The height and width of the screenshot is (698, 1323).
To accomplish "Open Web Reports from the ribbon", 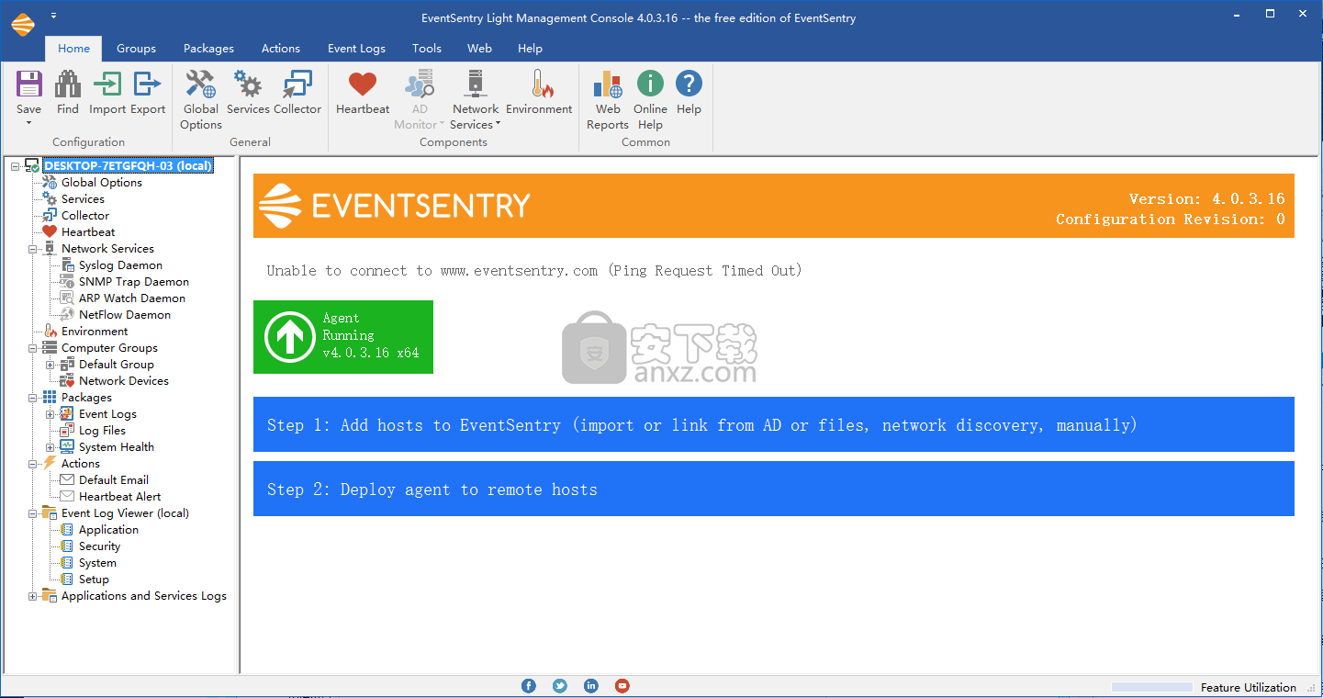I will point(608,84).
